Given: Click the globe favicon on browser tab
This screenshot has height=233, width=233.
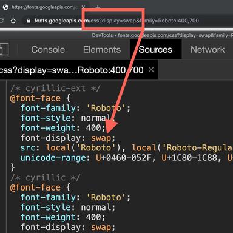Looking at the screenshot, I should pos(5,7).
